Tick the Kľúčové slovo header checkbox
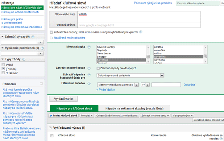The image size is (224, 141). click(52, 136)
